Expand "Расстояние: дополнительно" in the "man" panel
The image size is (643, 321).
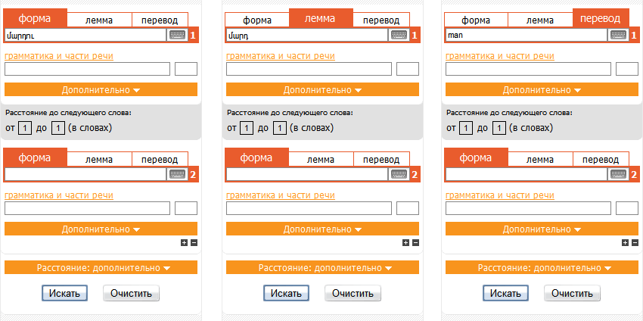tap(542, 268)
